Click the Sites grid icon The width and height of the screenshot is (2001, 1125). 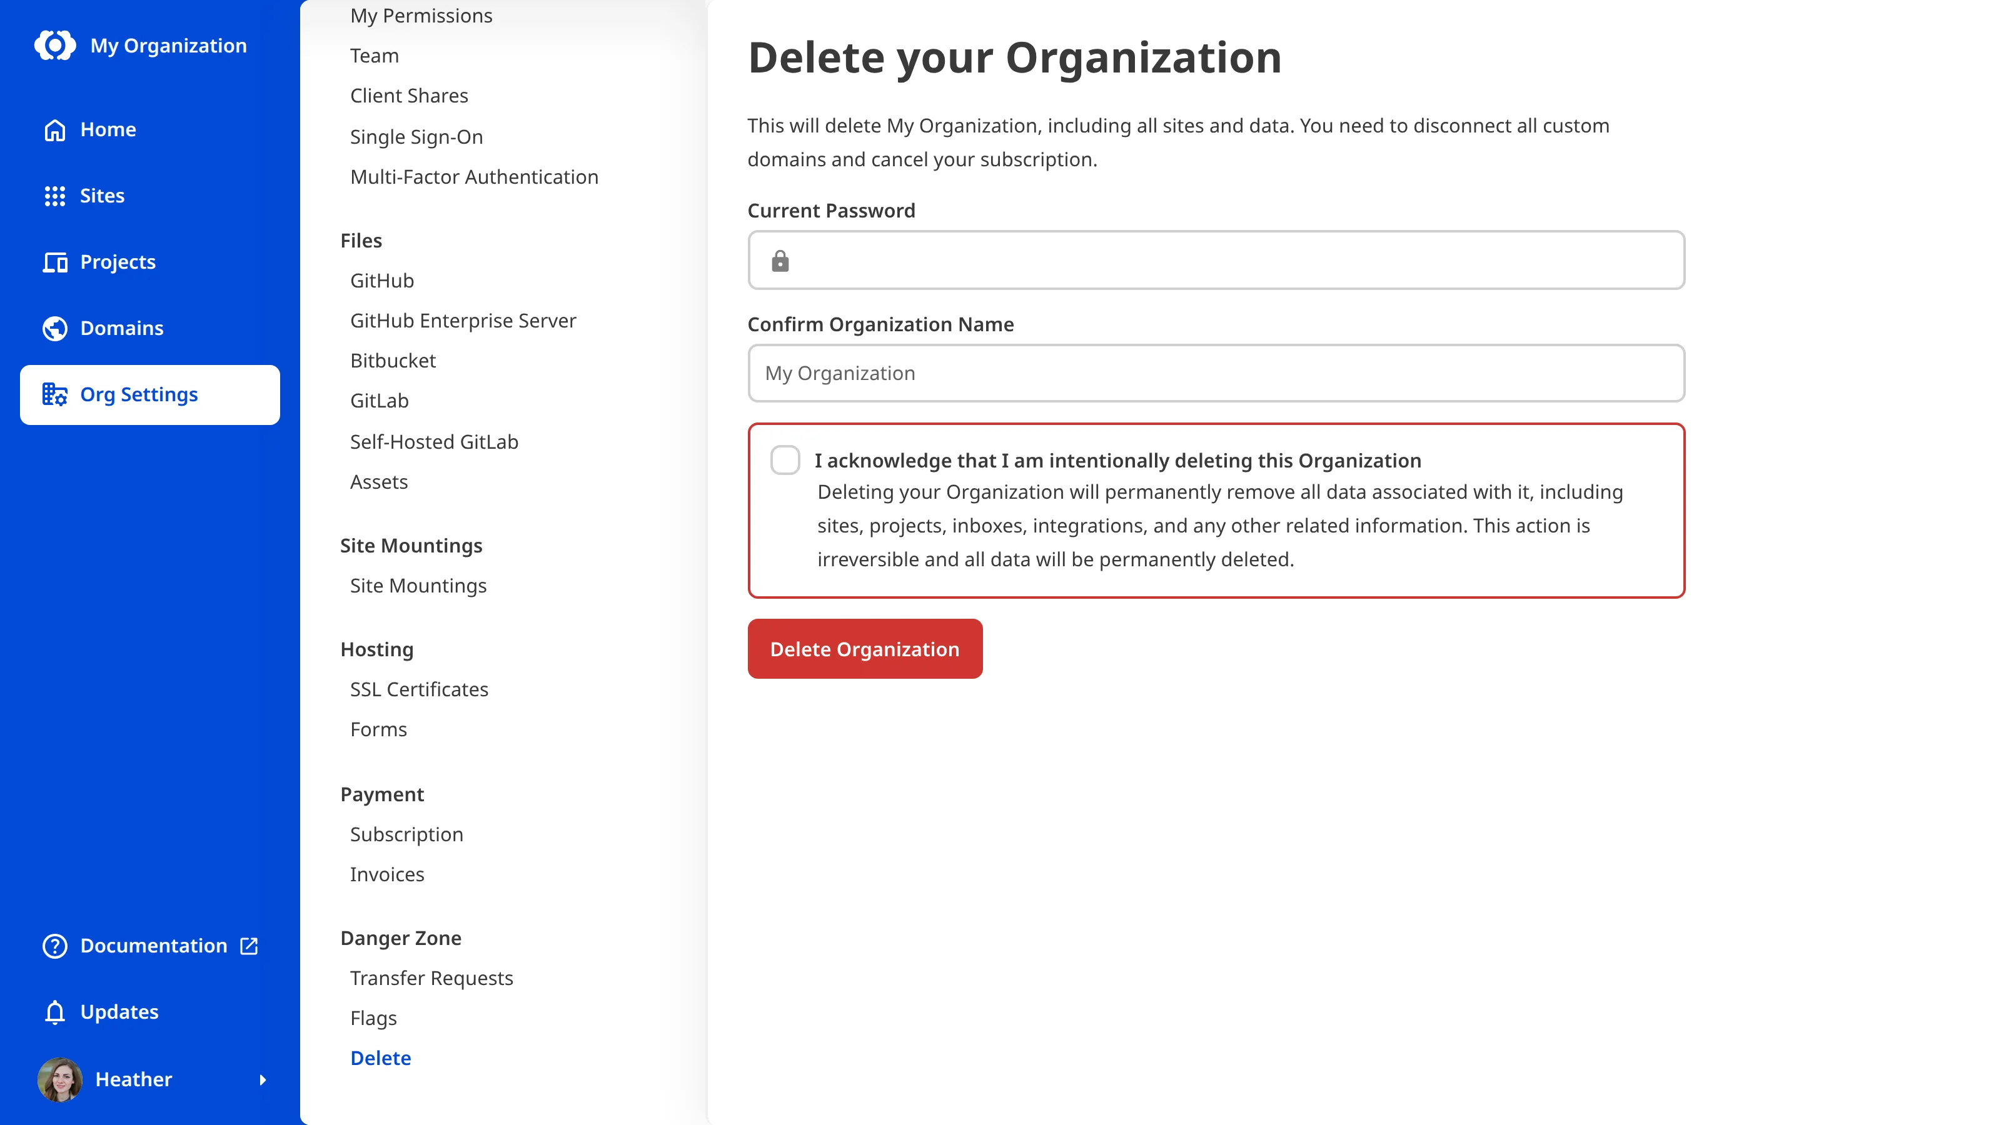[x=55, y=196]
